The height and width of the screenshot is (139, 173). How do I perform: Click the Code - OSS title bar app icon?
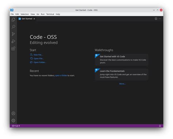12,10
